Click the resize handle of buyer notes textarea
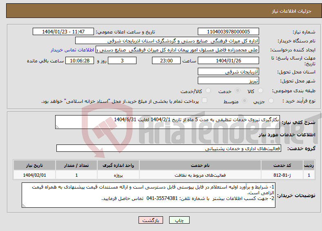Image resolution: width=322 pixels, height=231 pixels. (24, 205)
